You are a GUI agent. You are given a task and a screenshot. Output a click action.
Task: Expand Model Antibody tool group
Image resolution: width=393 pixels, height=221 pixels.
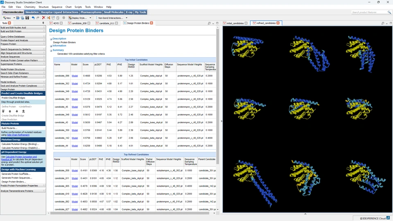click(x=23, y=82)
